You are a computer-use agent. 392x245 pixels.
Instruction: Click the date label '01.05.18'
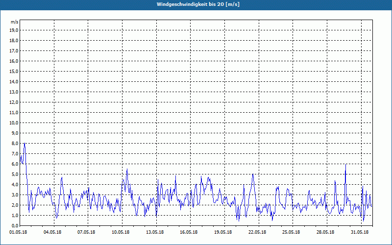click(x=18, y=232)
